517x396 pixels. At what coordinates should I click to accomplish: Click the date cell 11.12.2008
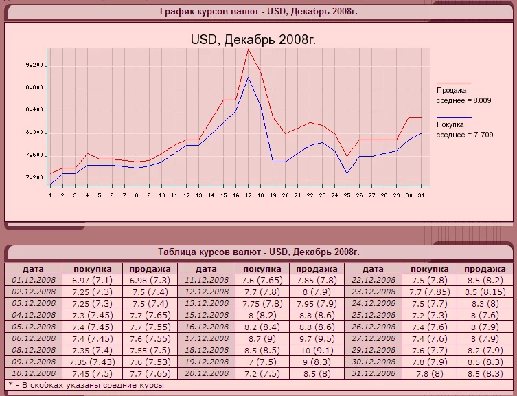pos(207,280)
